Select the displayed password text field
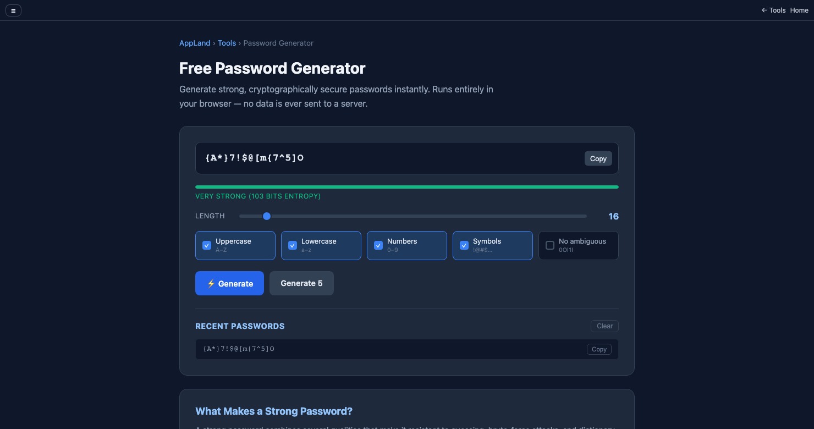Viewport: 814px width, 429px height. click(x=330, y=158)
